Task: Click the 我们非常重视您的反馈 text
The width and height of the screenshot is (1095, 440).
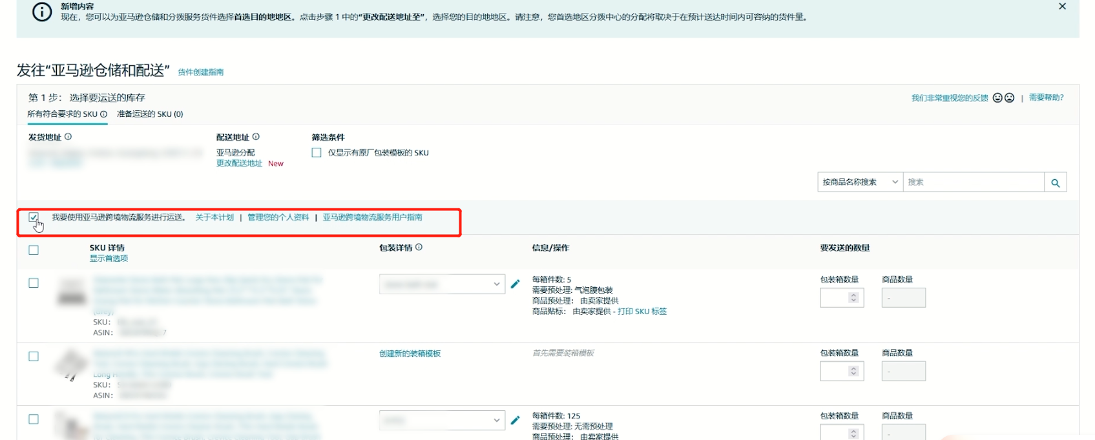Action: tap(950, 98)
